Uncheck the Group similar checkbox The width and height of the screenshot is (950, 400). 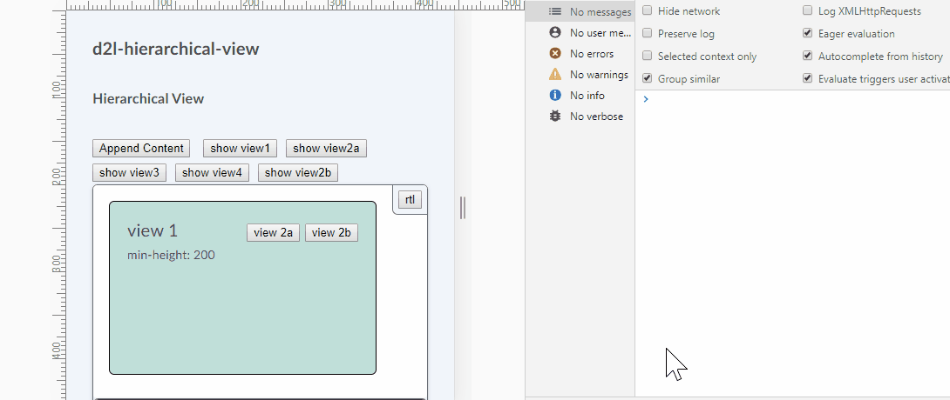pos(647,78)
